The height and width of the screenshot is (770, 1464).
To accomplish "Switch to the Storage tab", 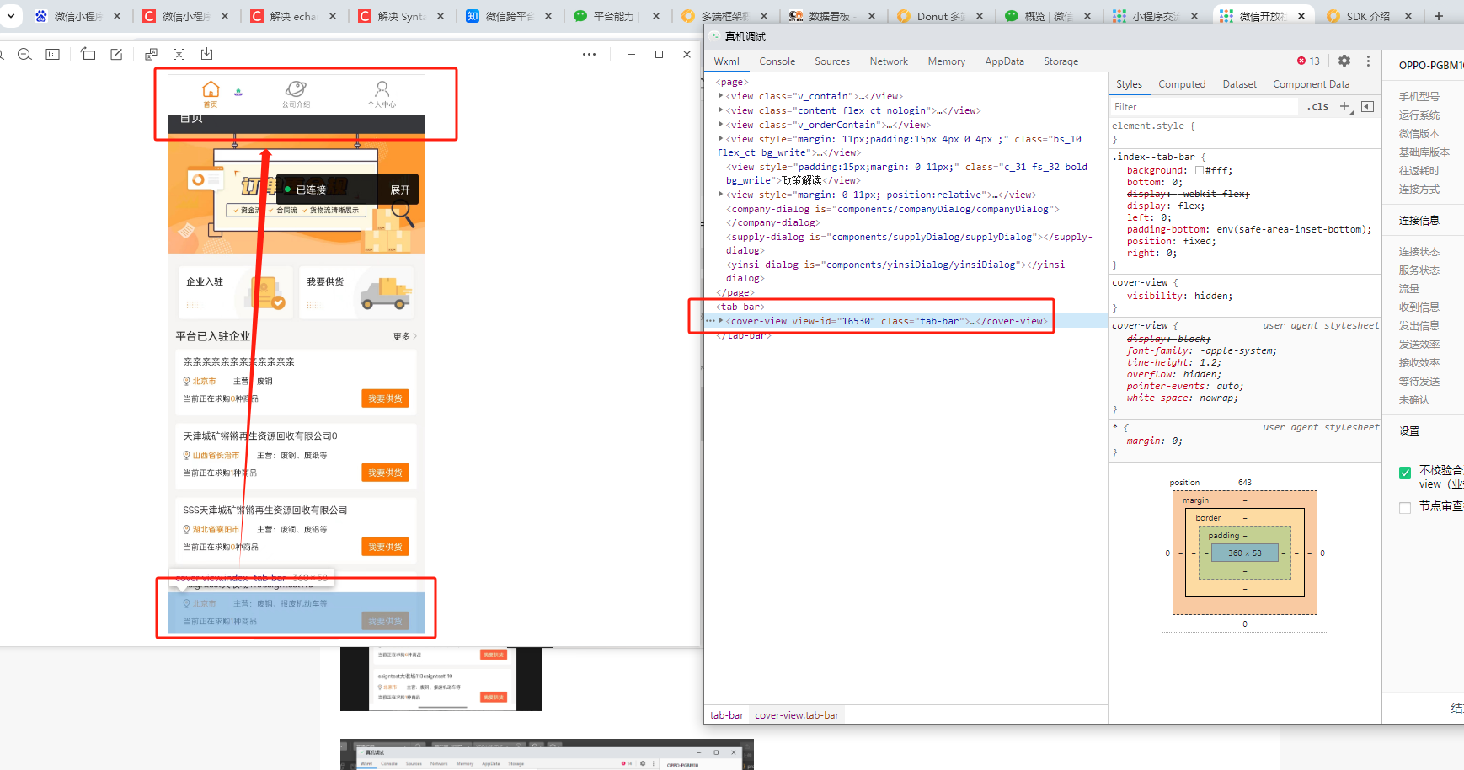I will pyautogui.click(x=1061, y=61).
